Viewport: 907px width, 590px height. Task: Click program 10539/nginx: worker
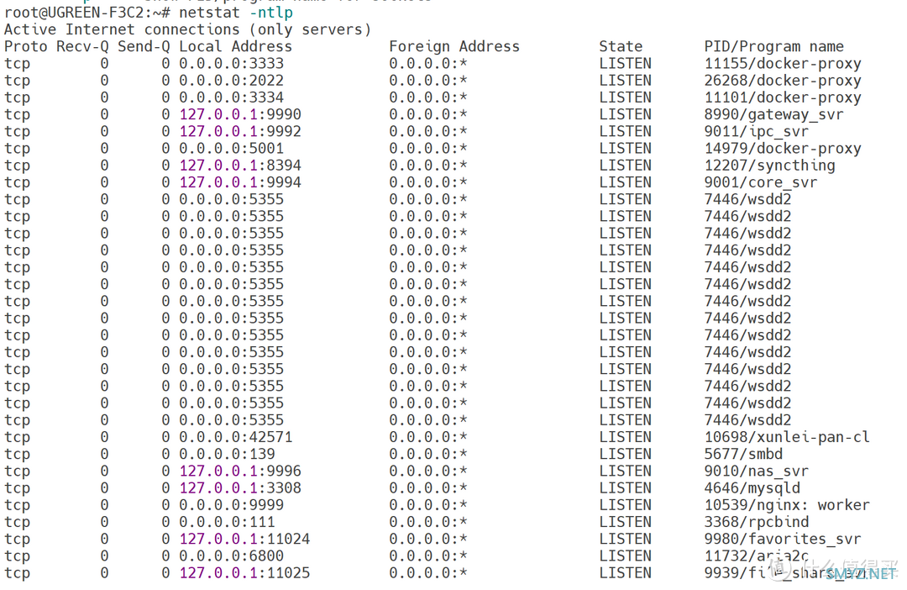point(787,504)
